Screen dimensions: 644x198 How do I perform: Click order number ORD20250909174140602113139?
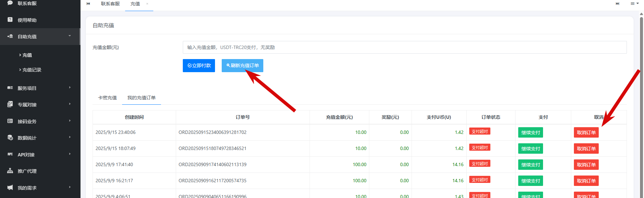click(x=212, y=164)
